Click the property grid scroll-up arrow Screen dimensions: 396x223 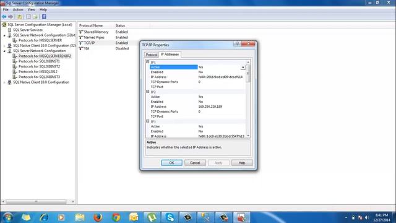tap(248, 62)
